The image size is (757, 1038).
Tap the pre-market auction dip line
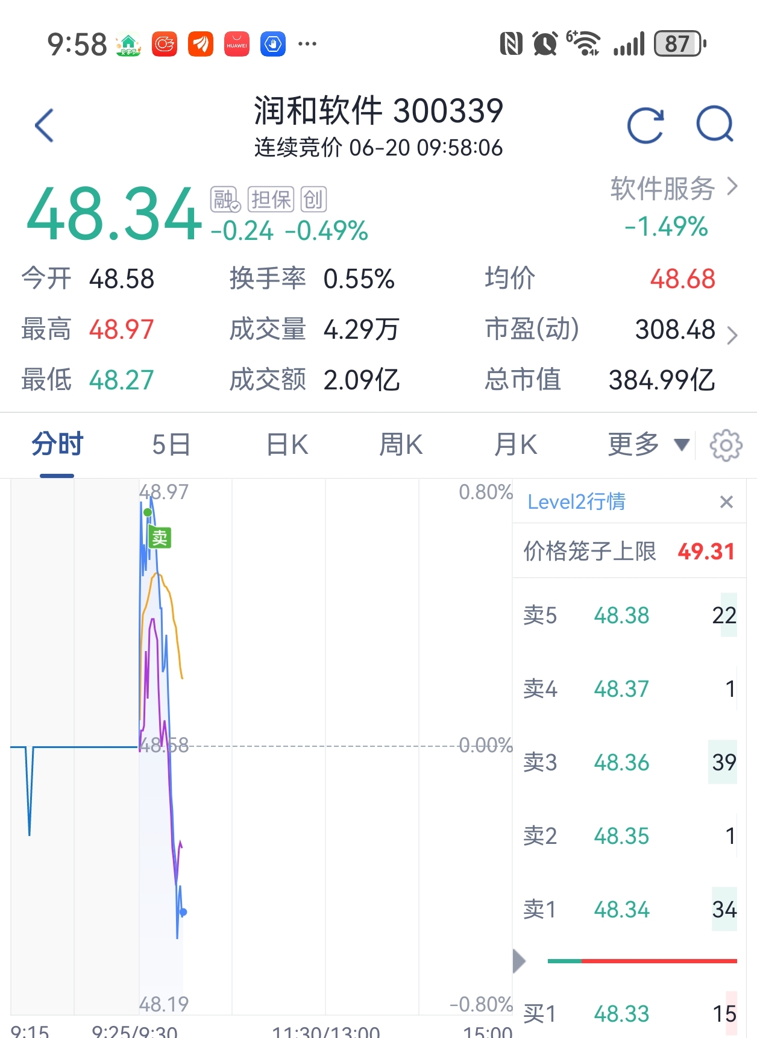(x=30, y=791)
